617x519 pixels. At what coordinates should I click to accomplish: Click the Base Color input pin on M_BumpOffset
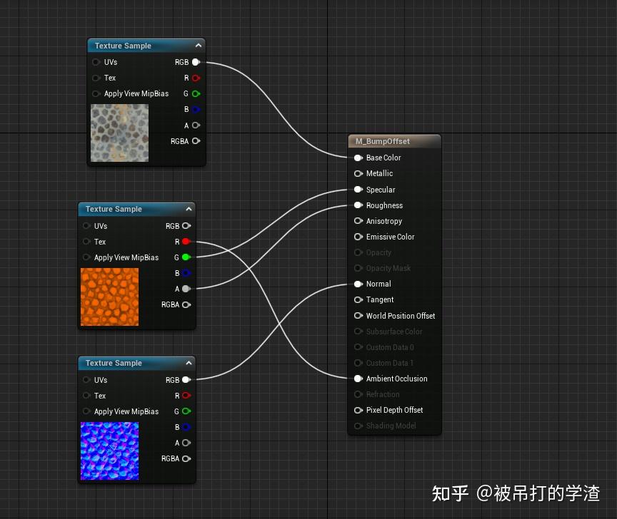[x=358, y=158]
